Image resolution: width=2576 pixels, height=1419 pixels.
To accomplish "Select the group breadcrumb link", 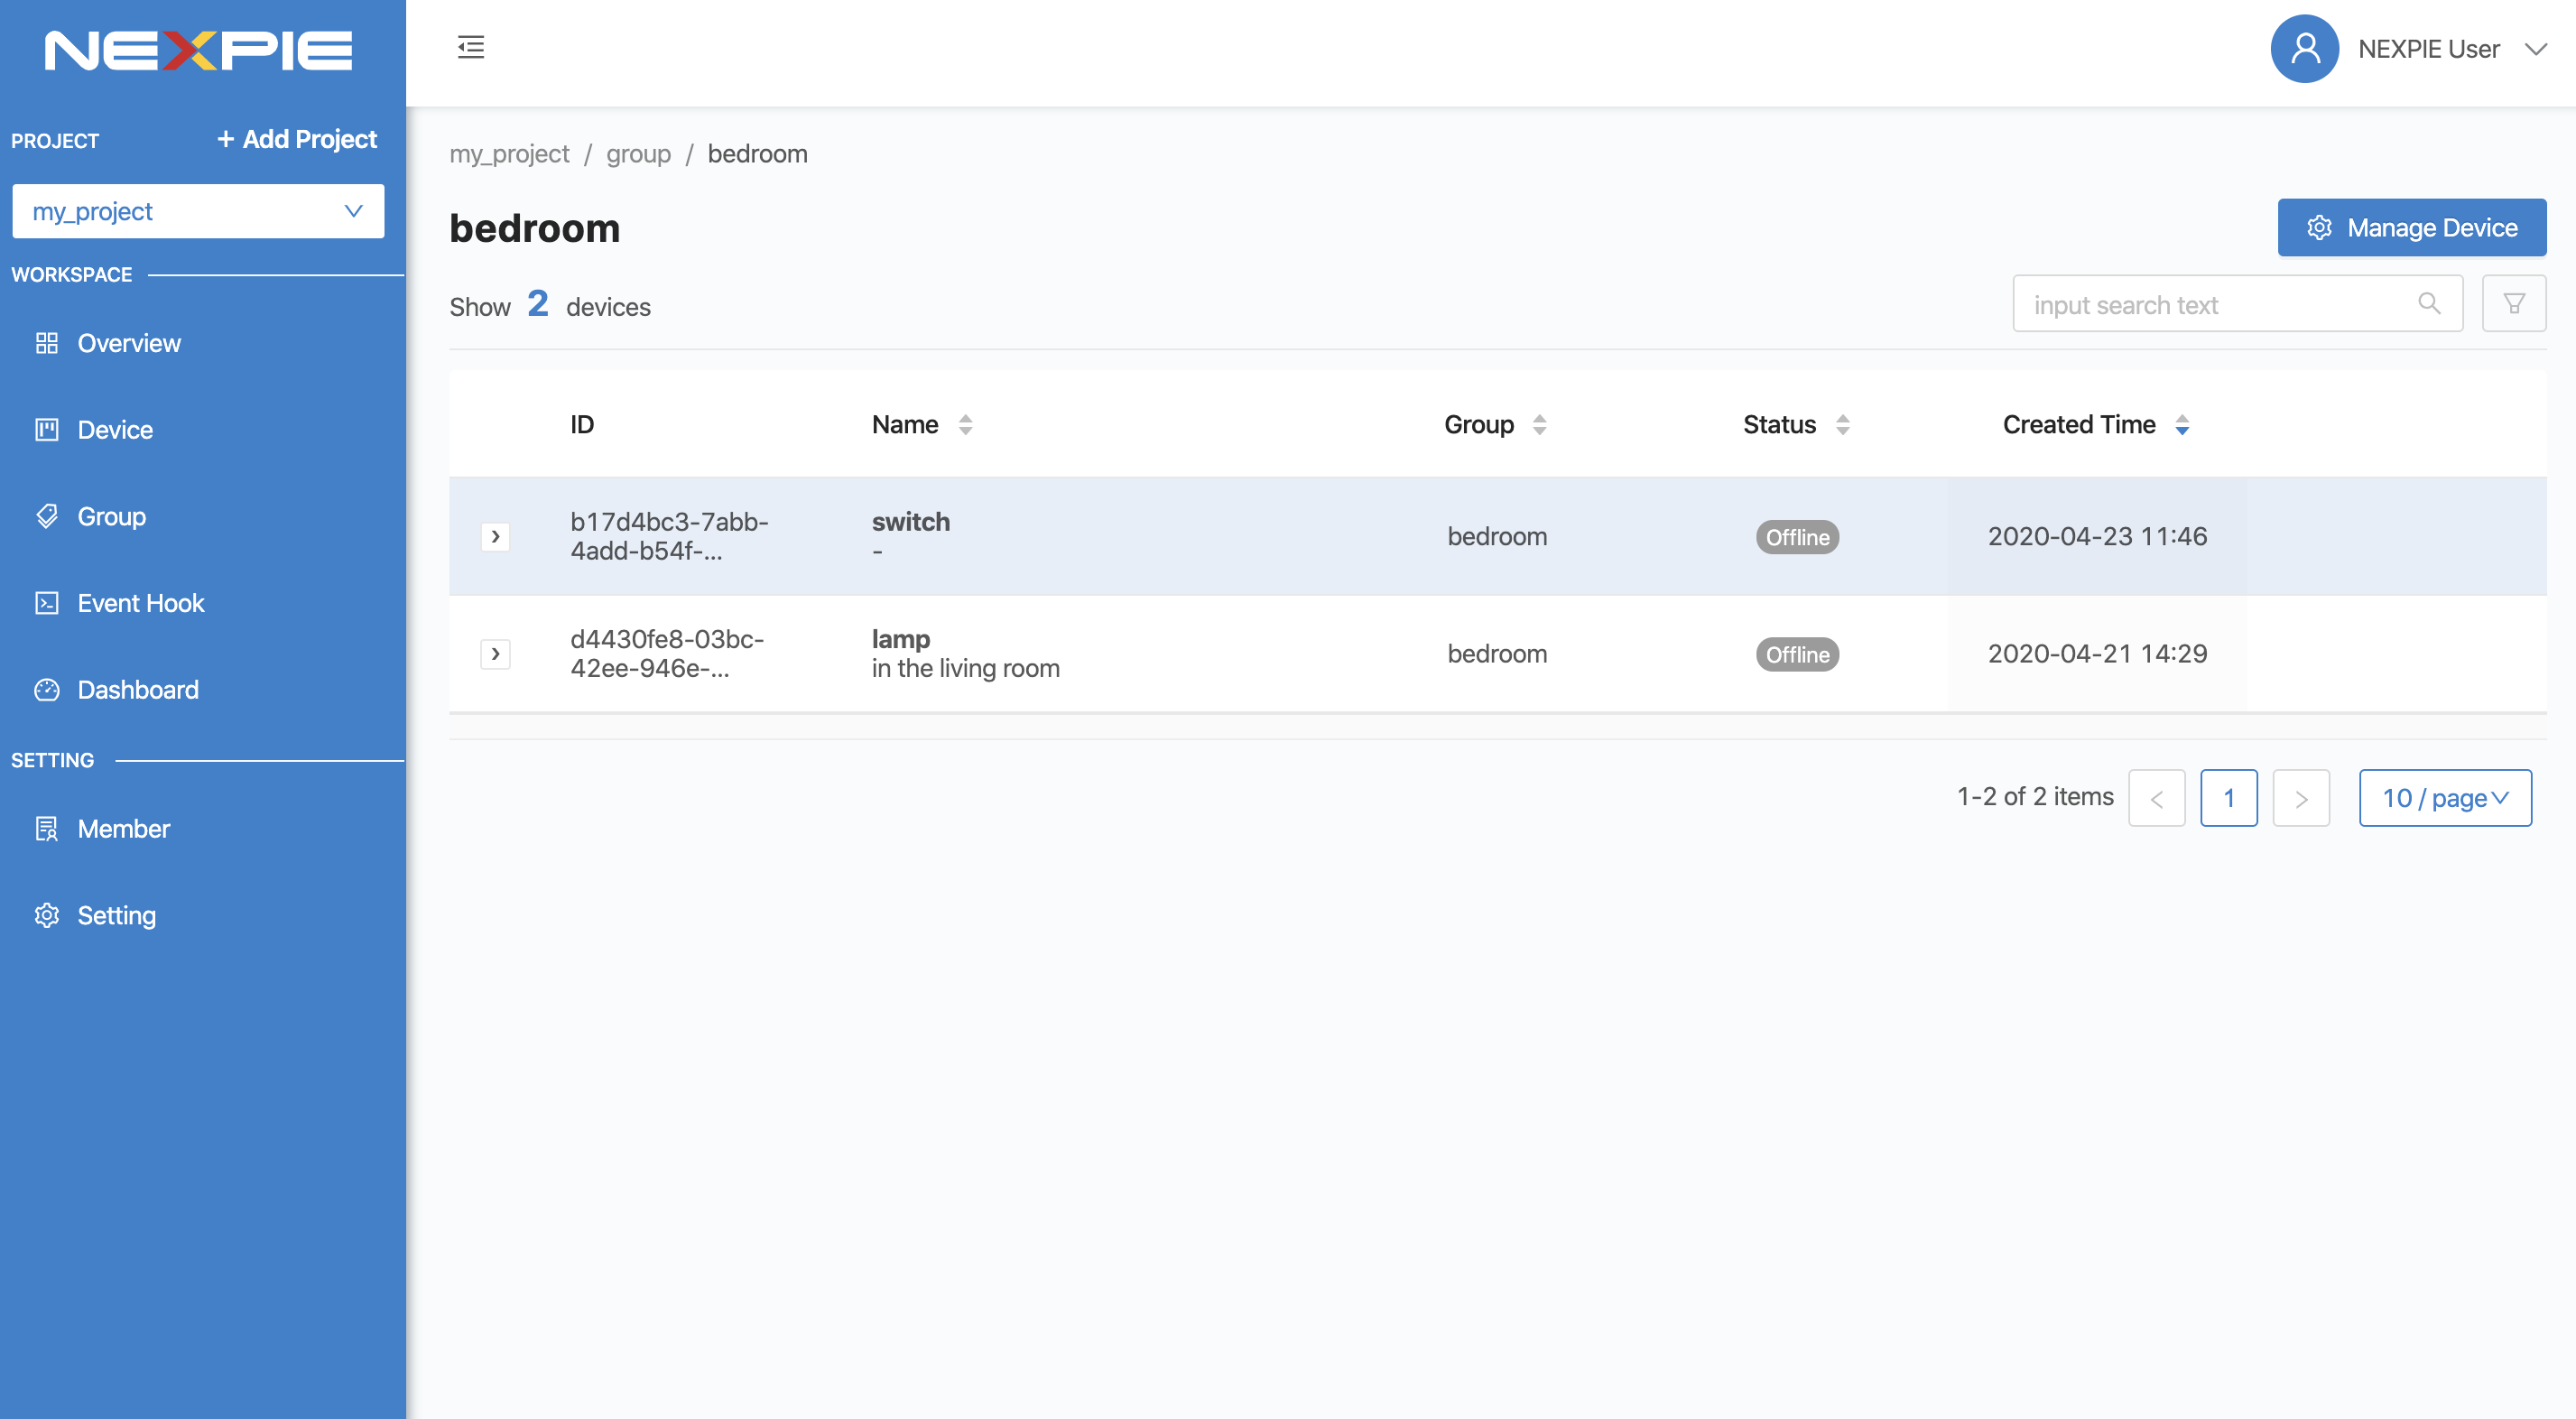I will [637, 153].
